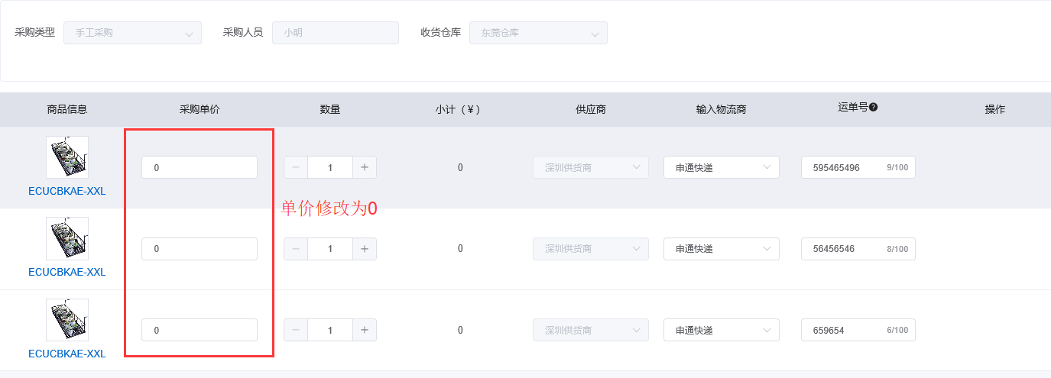Open the 采购类型 dropdown
Image resolution: width=1051 pixels, height=378 pixels.
133,33
